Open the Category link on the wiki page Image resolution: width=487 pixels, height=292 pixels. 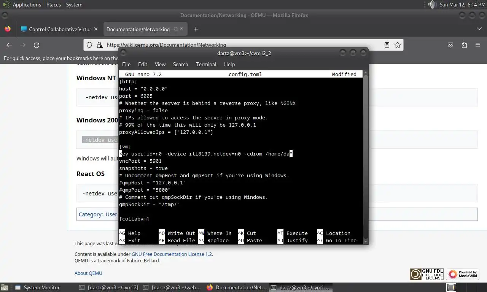click(x=90, y=214)
